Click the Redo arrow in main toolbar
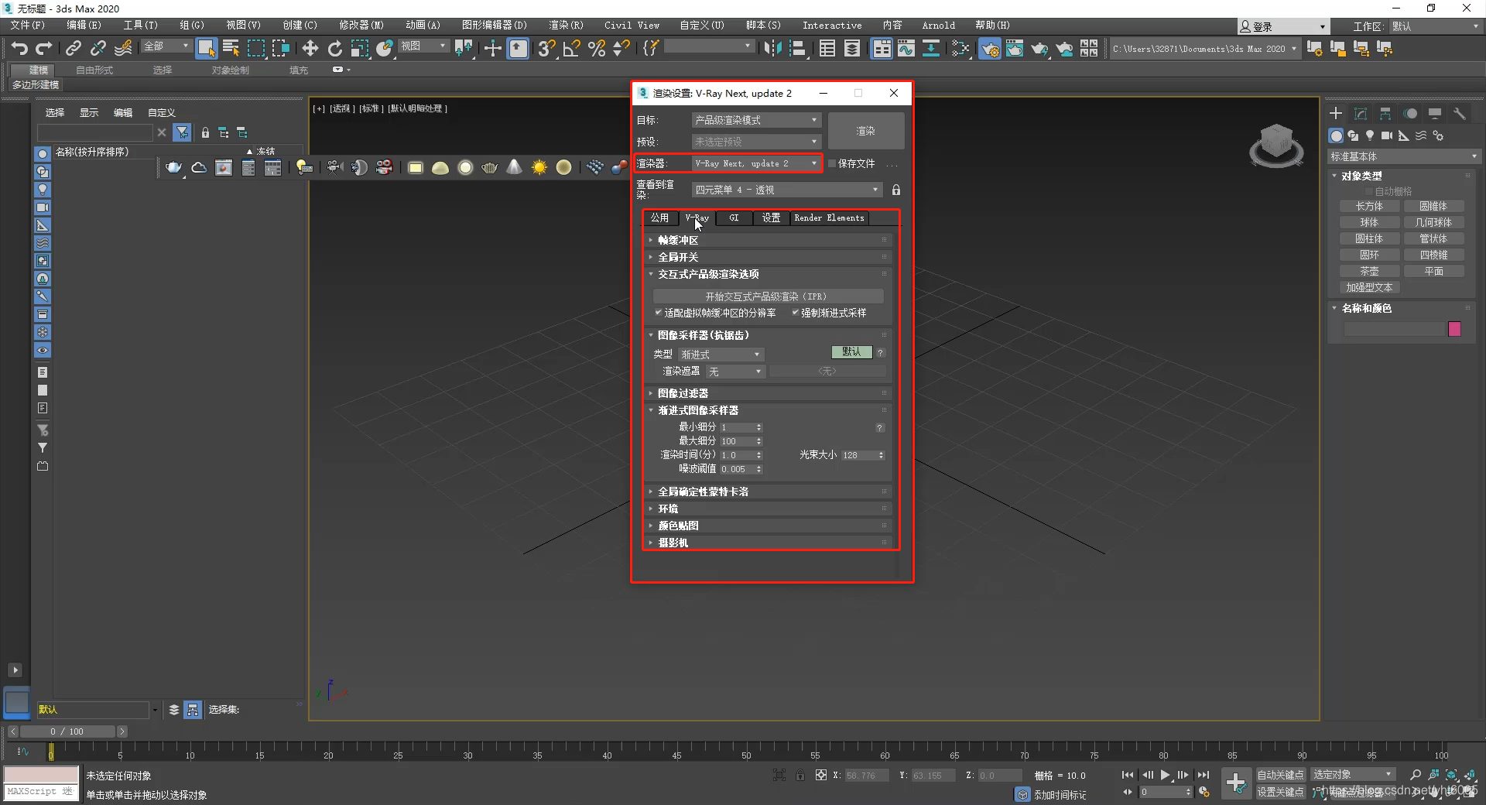Viewport: 1486px width, 805px height. click(44, 49)
